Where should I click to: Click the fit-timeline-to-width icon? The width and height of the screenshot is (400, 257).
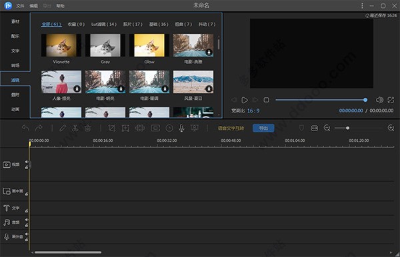tap(314, 128)
